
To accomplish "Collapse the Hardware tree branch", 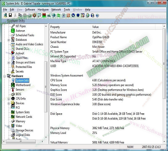I will coord(5,76).
